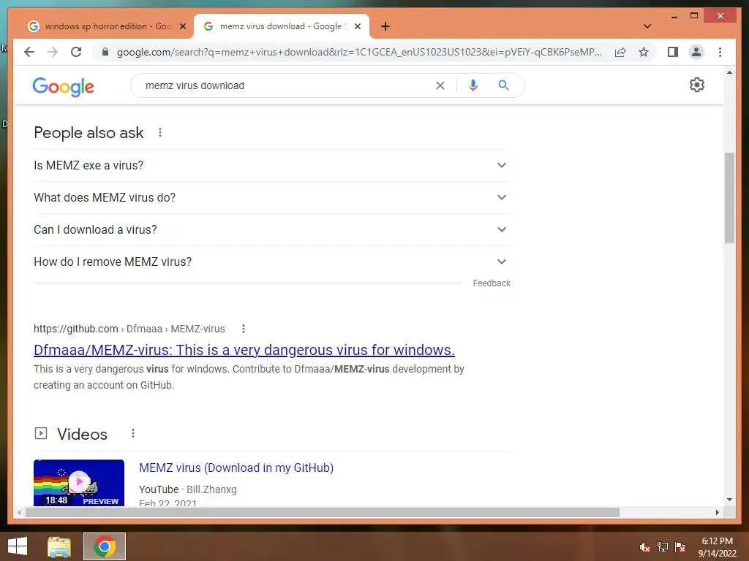Open the Chrome side panel
Screen dimensions: 749x561
pyautogui.click(x=673, y=52)
